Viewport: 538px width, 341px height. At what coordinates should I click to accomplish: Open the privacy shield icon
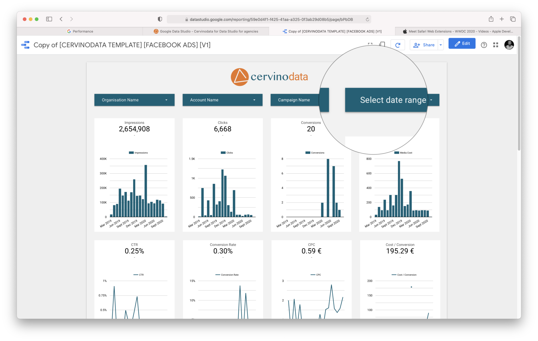[160, 19]
